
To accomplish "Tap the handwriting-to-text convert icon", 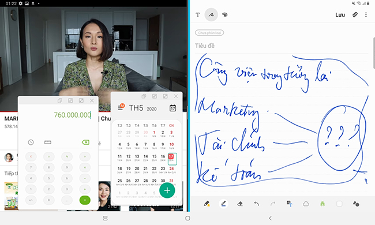I will click(x=290, y=204).
